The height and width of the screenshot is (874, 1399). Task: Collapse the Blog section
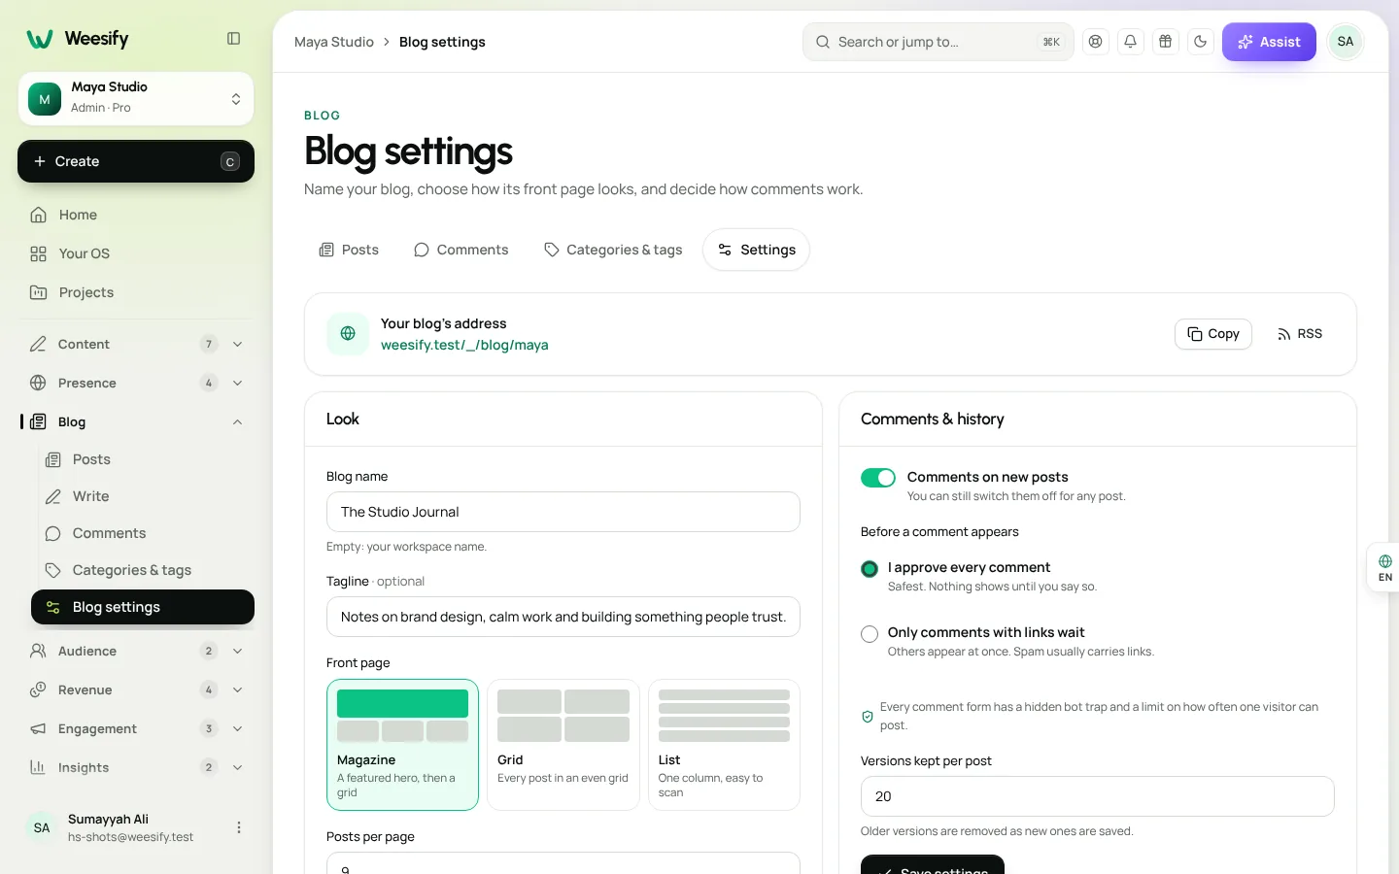coord(136,421)
